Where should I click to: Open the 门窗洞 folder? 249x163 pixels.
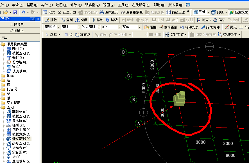click(x=9, y=89)
